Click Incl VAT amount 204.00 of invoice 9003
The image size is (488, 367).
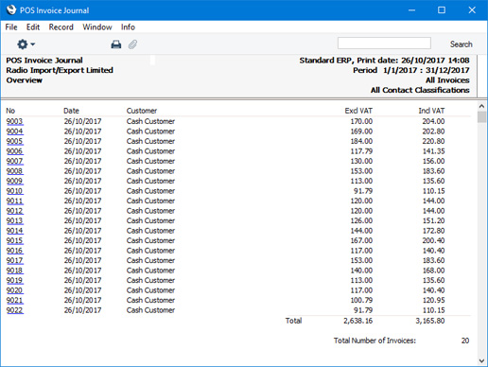[x=433, y=121]
